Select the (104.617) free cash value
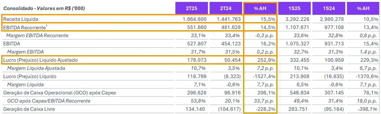381x114 pixels. click(x=229, y=108)
